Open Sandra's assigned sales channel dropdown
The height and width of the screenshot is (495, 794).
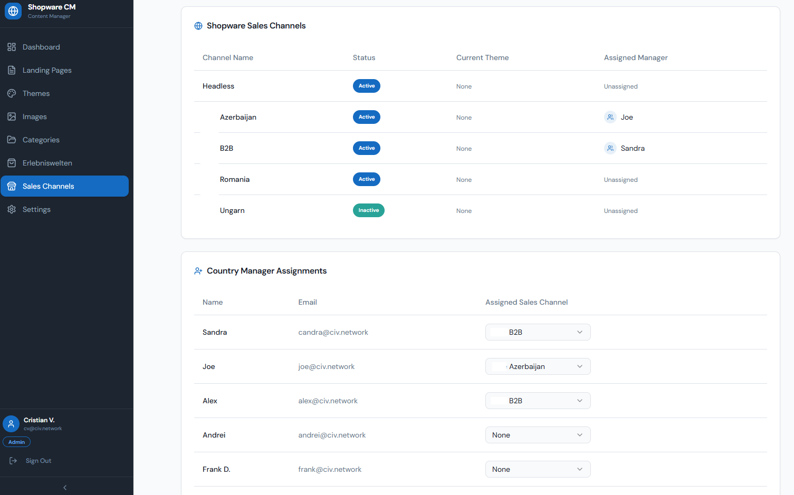coord(538,332)
